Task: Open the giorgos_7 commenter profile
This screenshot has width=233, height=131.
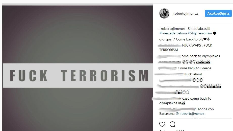Action: tap(167, 39)
